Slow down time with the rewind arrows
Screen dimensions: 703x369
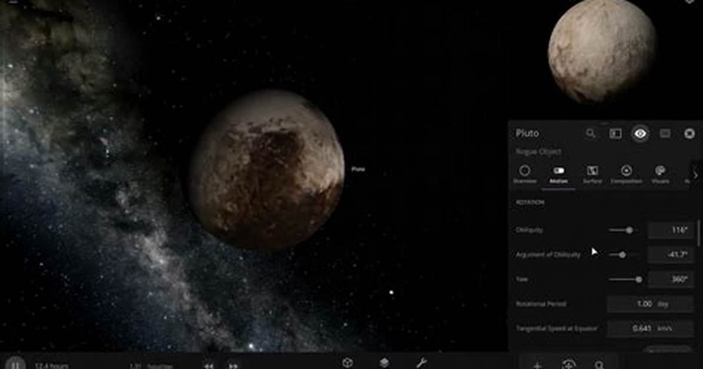pos(209,365)
